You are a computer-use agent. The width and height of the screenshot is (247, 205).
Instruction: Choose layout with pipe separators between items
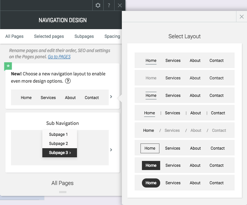pyautogui.click(x=185, y=113)
